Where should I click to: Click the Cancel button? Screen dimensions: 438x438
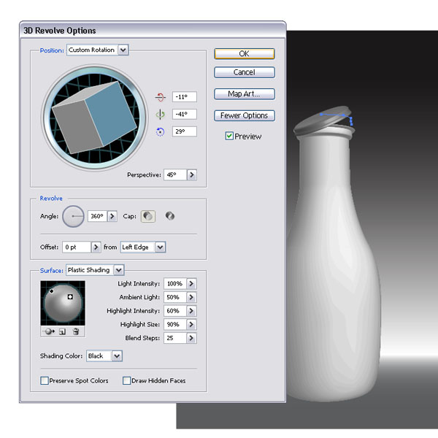click(x=245, y=72)
